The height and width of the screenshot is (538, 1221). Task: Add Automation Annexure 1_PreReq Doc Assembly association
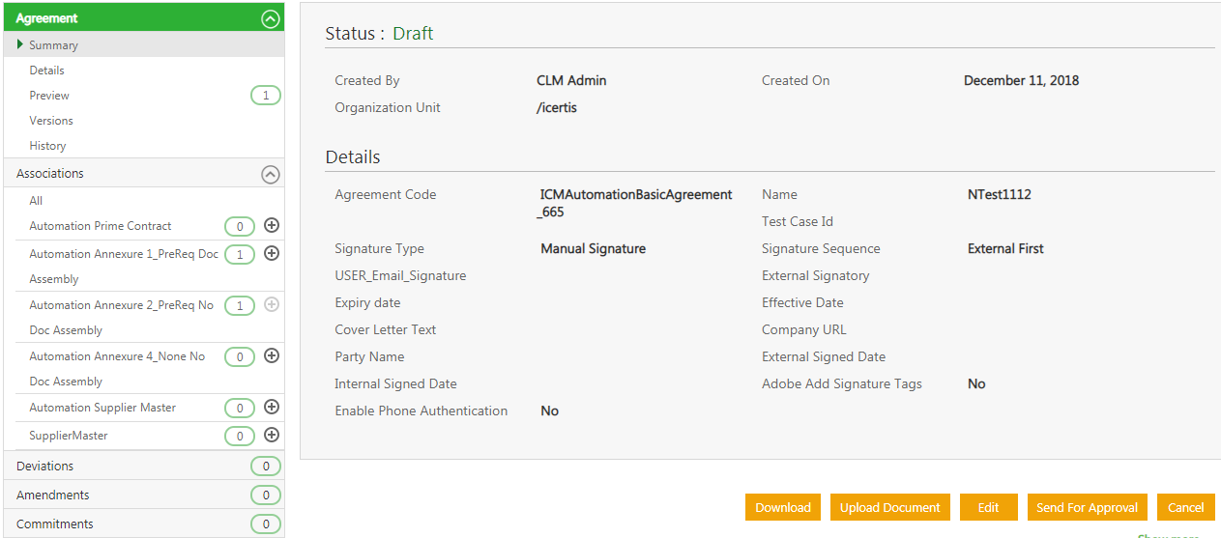pyautogui.click(x=272, y=254)
